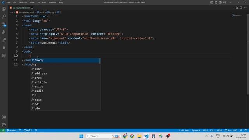The width and height of the screenshot is (249, 140).
Task: Choose the address suggestion
Action: (65, 73)
